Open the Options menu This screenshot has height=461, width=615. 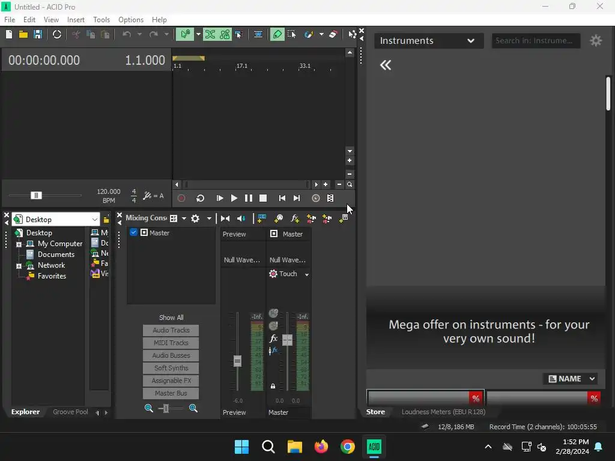(x=130, y=20)
